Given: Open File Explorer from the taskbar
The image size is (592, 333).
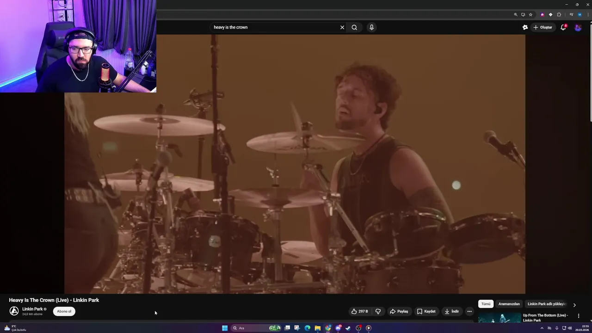Looking at the screenshot, I should pos(318,328).
